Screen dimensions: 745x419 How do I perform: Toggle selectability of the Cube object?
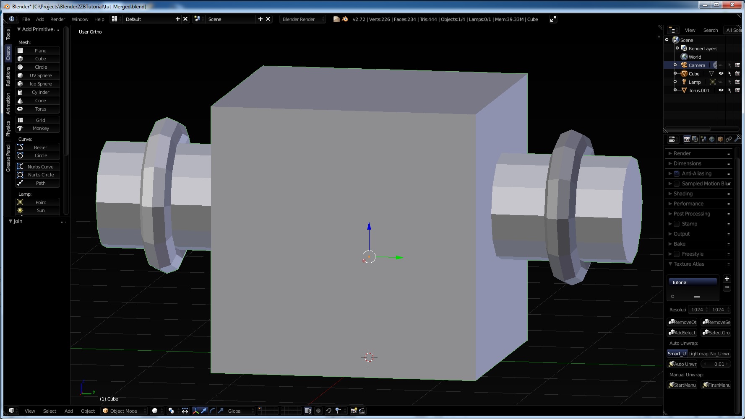[x=729, y=73]
